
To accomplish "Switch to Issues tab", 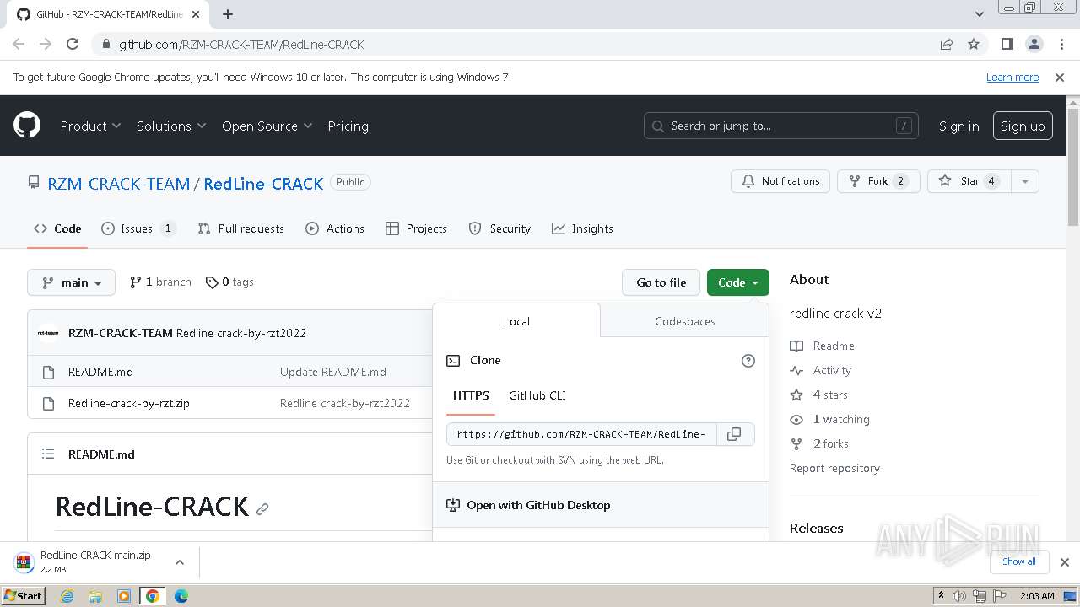I will (x=138, y=228).
